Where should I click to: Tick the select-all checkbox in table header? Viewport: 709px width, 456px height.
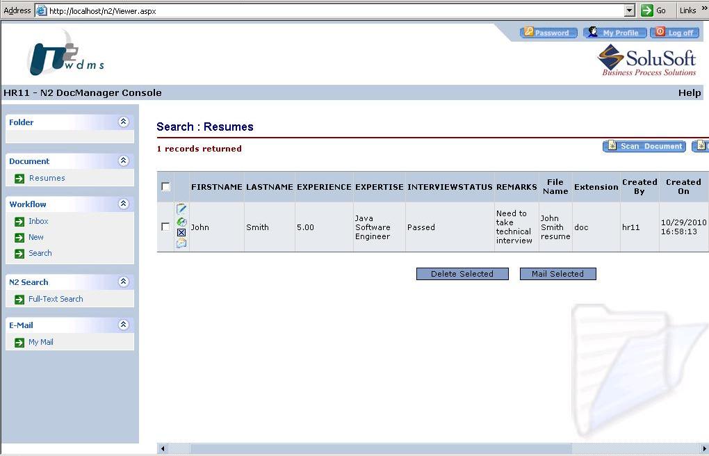point(166,186)
